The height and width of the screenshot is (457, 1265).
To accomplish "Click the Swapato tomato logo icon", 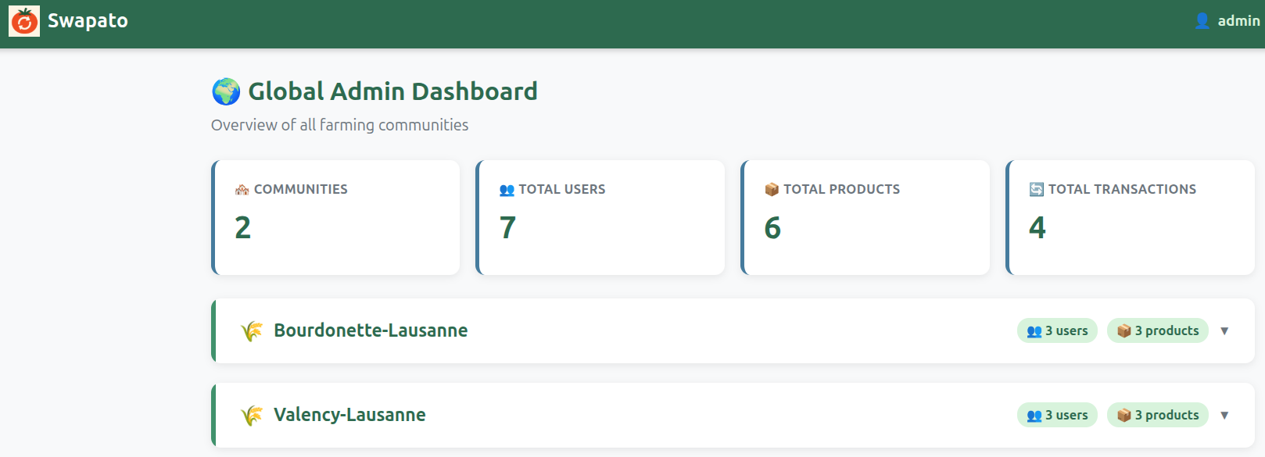I will point(24,21).
